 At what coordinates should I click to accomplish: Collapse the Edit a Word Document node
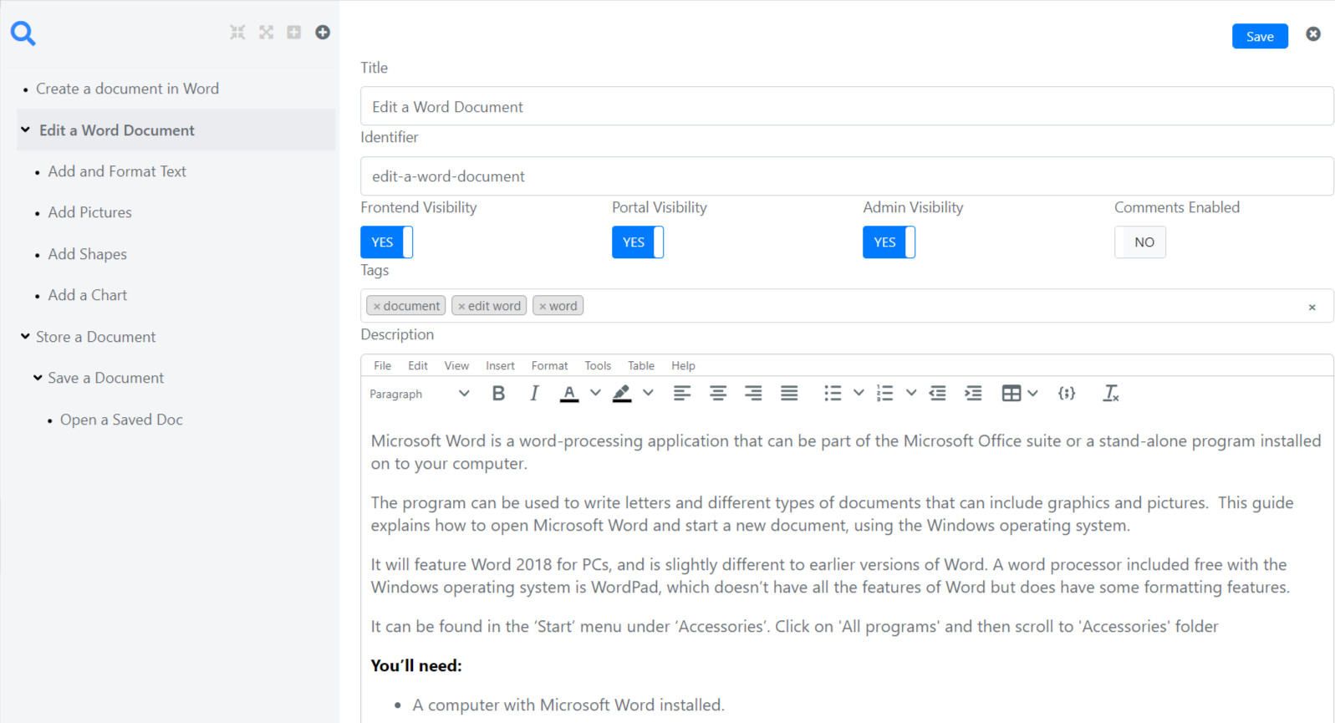[x=25, y=130]
